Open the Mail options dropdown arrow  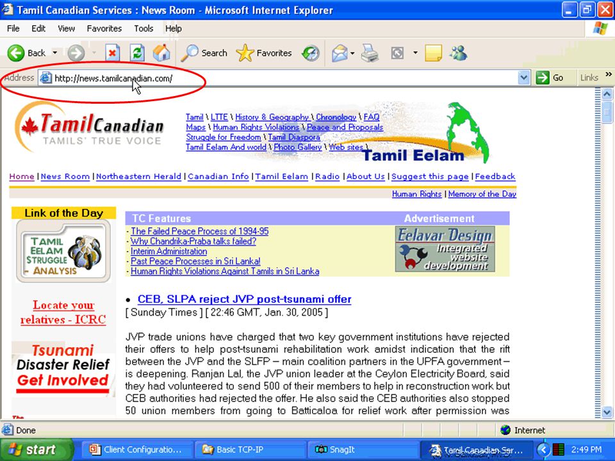click(352, 53)
